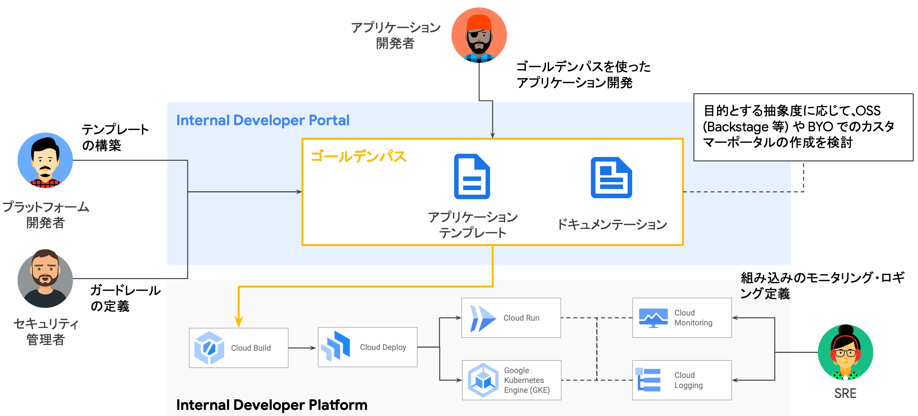Click the ガードレールの定義 label
This screenshot has height=416, width=918.
tap(125, 298)
